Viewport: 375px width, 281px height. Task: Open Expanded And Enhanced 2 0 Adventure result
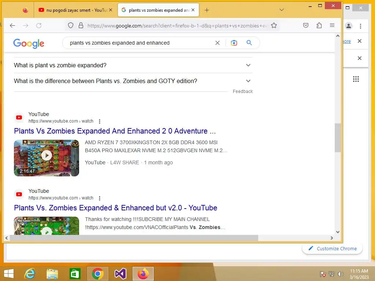115,131
